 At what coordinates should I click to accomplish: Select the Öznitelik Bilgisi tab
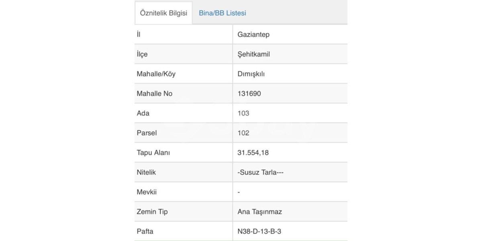(x=163, y=13)
